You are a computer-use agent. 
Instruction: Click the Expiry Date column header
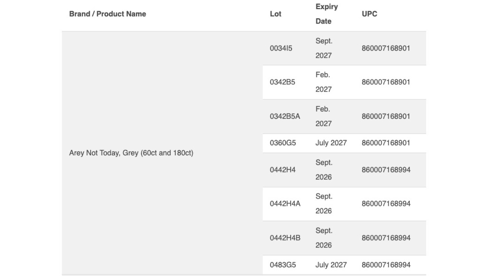click(x=327, y=14)
